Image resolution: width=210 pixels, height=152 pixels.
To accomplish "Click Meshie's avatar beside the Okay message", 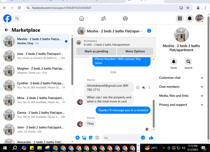I will click(x=80, y=124).
